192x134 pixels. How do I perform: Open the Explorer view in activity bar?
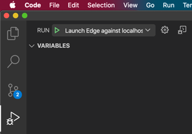point(13,33)
